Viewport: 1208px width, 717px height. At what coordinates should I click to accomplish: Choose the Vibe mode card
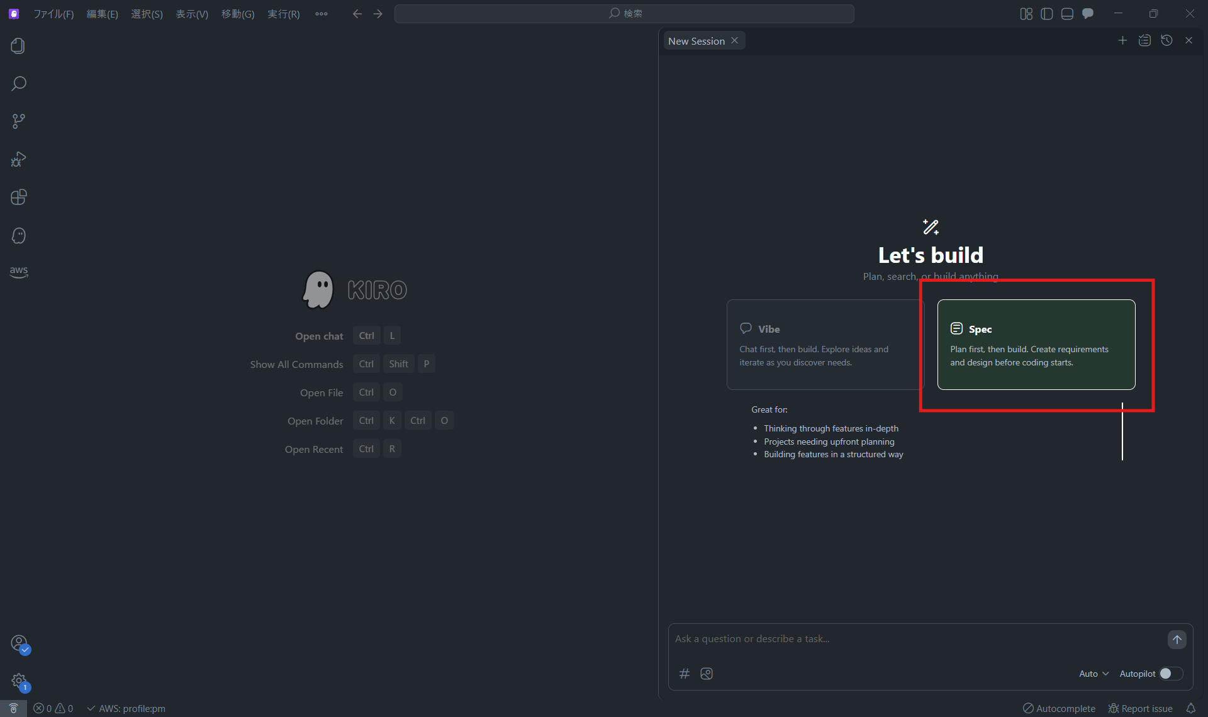click(824, 345)
